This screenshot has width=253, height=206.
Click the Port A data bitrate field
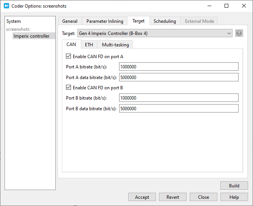click(x=179, y=78)
